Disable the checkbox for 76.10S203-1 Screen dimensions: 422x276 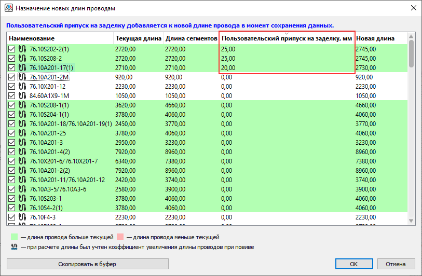(x=12, y=198)
